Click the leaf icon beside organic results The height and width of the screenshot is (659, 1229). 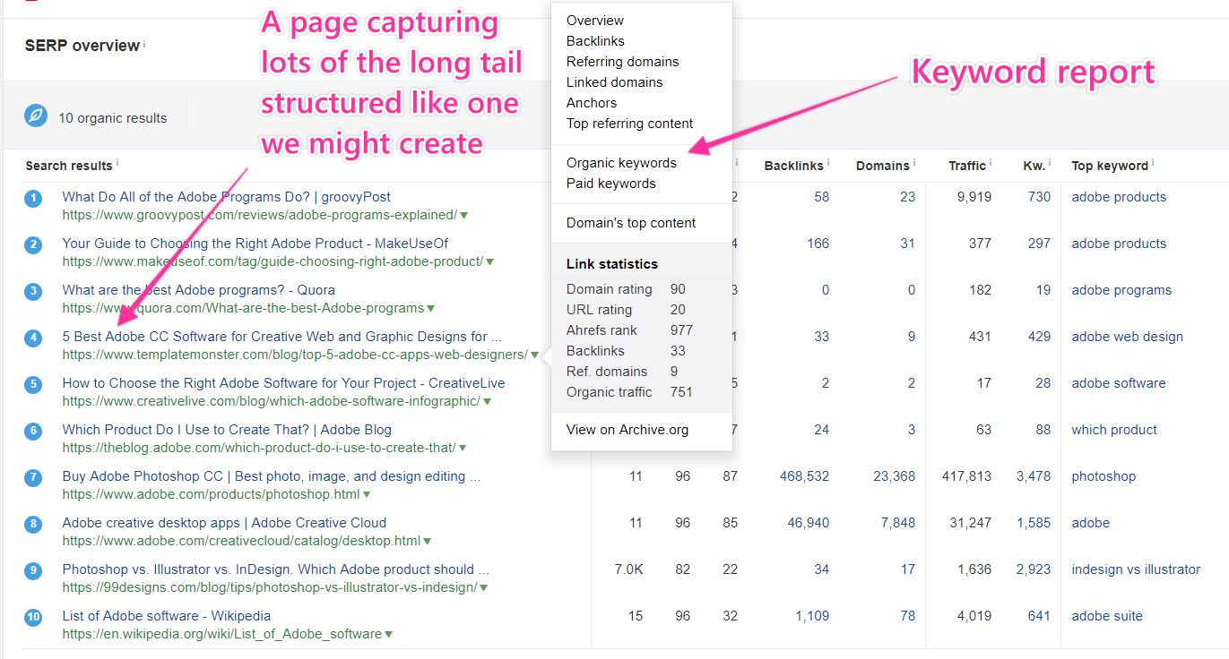coord(36,116)
